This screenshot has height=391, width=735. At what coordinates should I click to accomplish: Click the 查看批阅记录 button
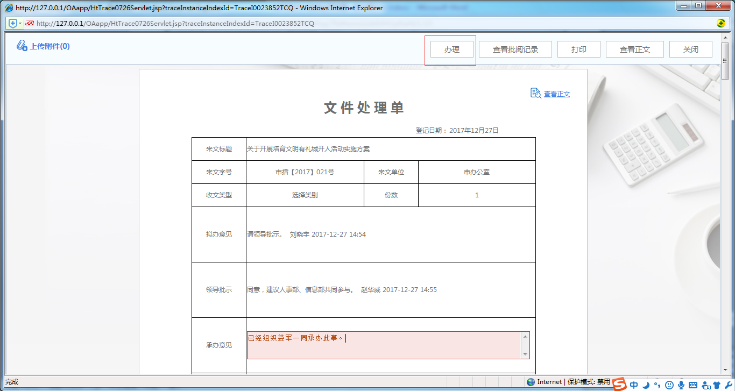tap(514, 48)
